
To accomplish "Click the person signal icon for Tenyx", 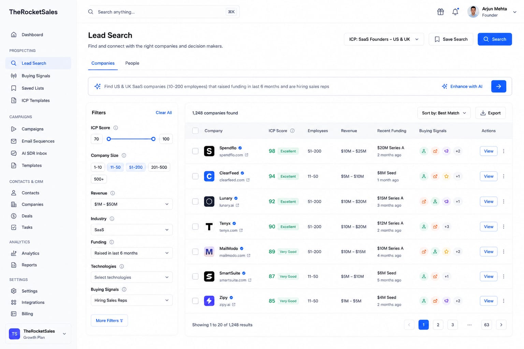I will [424, 227].
